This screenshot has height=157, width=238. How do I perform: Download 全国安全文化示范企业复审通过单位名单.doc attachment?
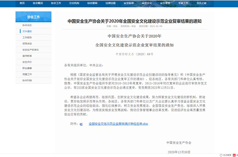click(118, 123)
